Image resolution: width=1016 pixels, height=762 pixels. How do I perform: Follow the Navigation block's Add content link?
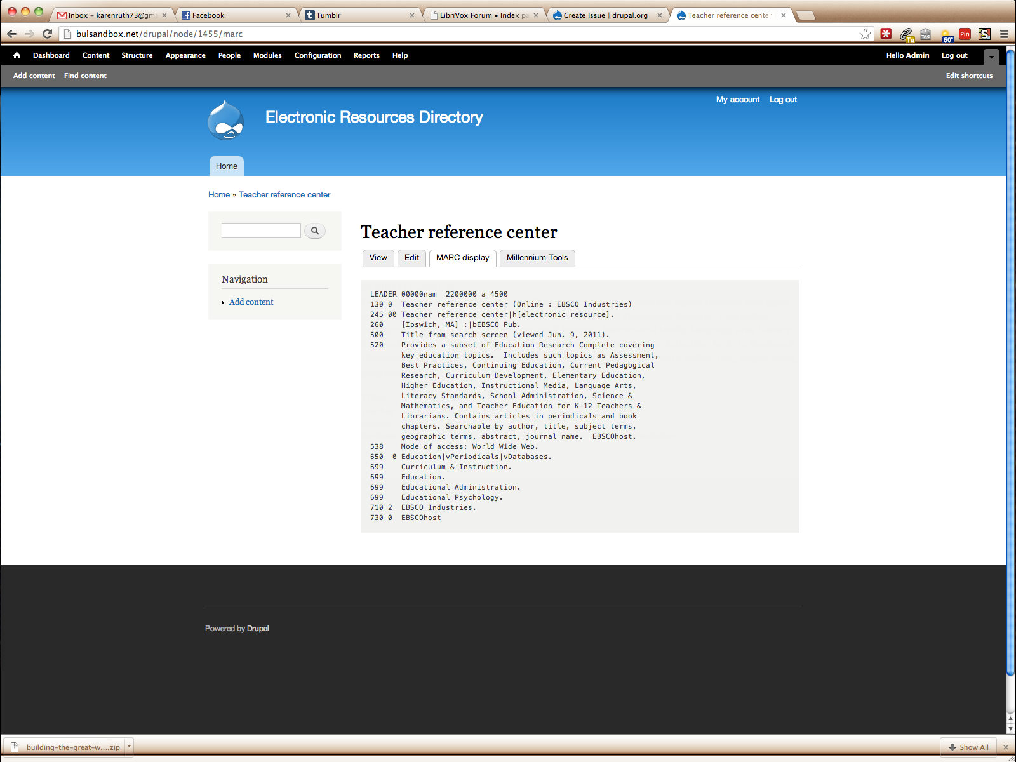pos(251,302)
